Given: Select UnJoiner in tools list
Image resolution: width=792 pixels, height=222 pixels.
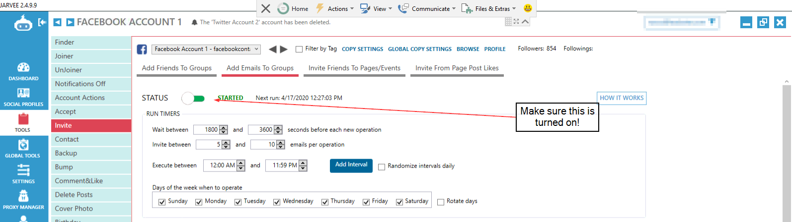Looking at the screenshot, I should pos(91,70).
